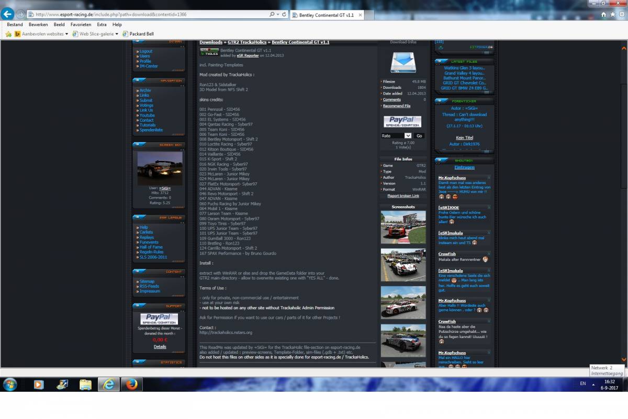Refresh the page with the reload icon
The image size is (628, 419).
click(284, 15)
